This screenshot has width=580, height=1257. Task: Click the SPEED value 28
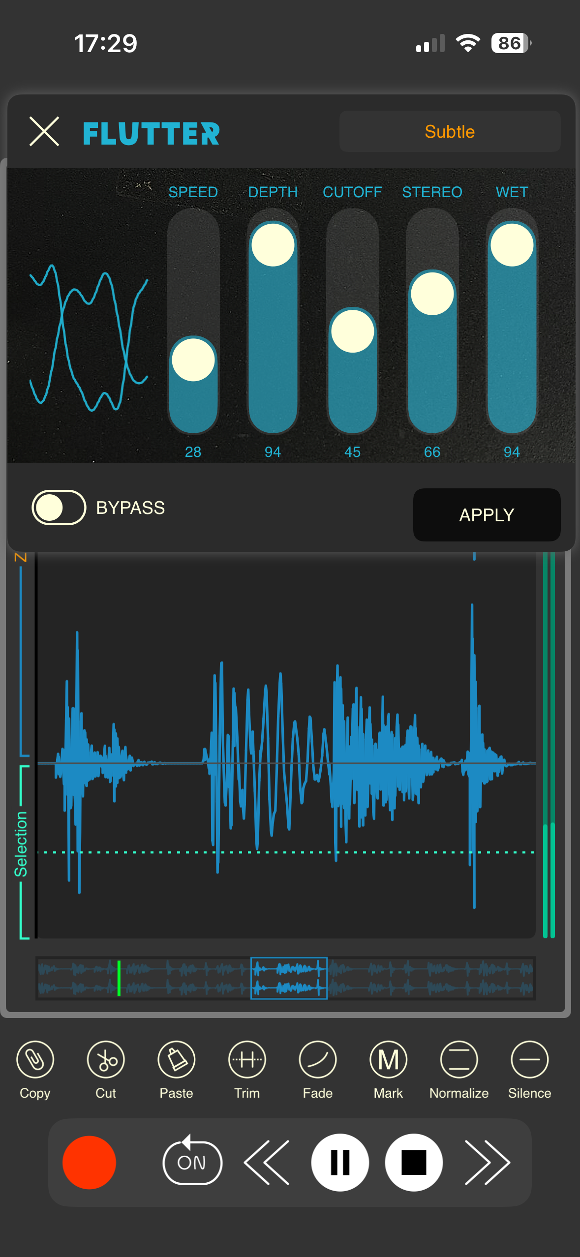tap(193, 452)
